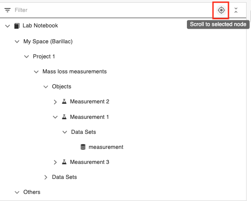Collapse the Project 1 node

point(27,57)
